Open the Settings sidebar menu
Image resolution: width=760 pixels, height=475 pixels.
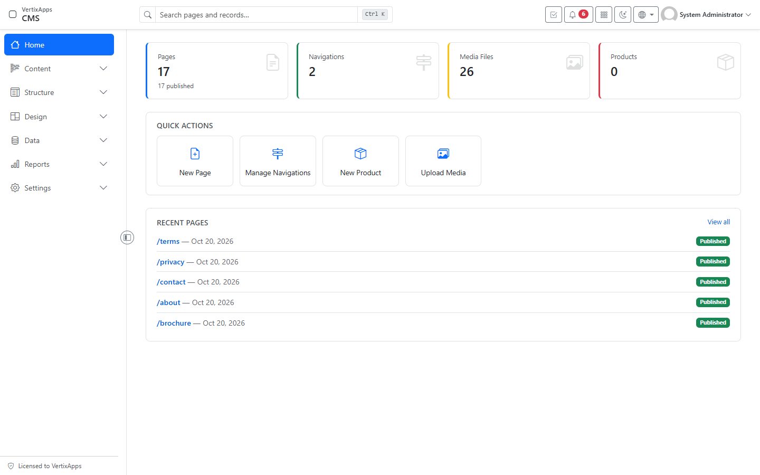[59, 188]
